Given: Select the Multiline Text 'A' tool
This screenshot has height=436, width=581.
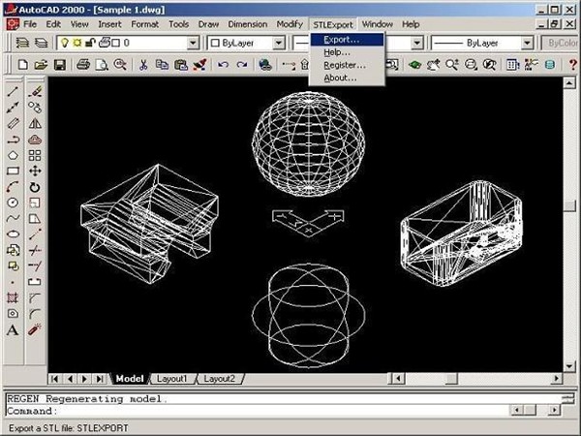Looking at the screenshot, I should pos(13,329).
